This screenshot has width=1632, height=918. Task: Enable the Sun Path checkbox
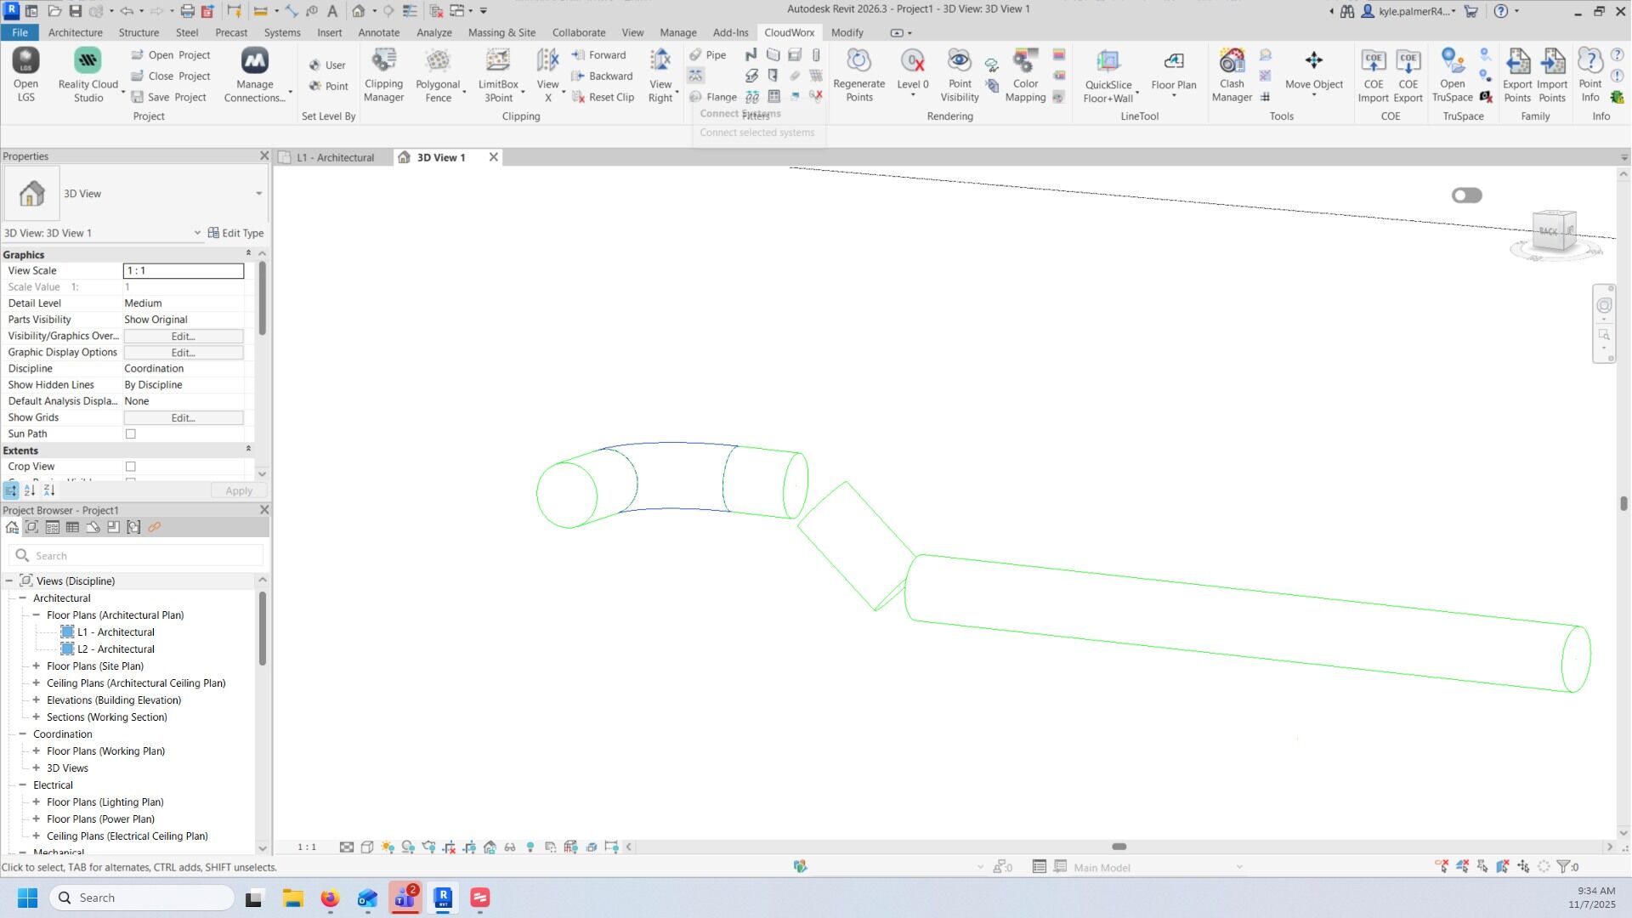click(131, 434)
